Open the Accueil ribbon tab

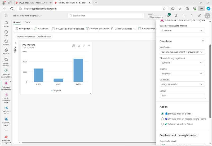[x=17, y=22]
